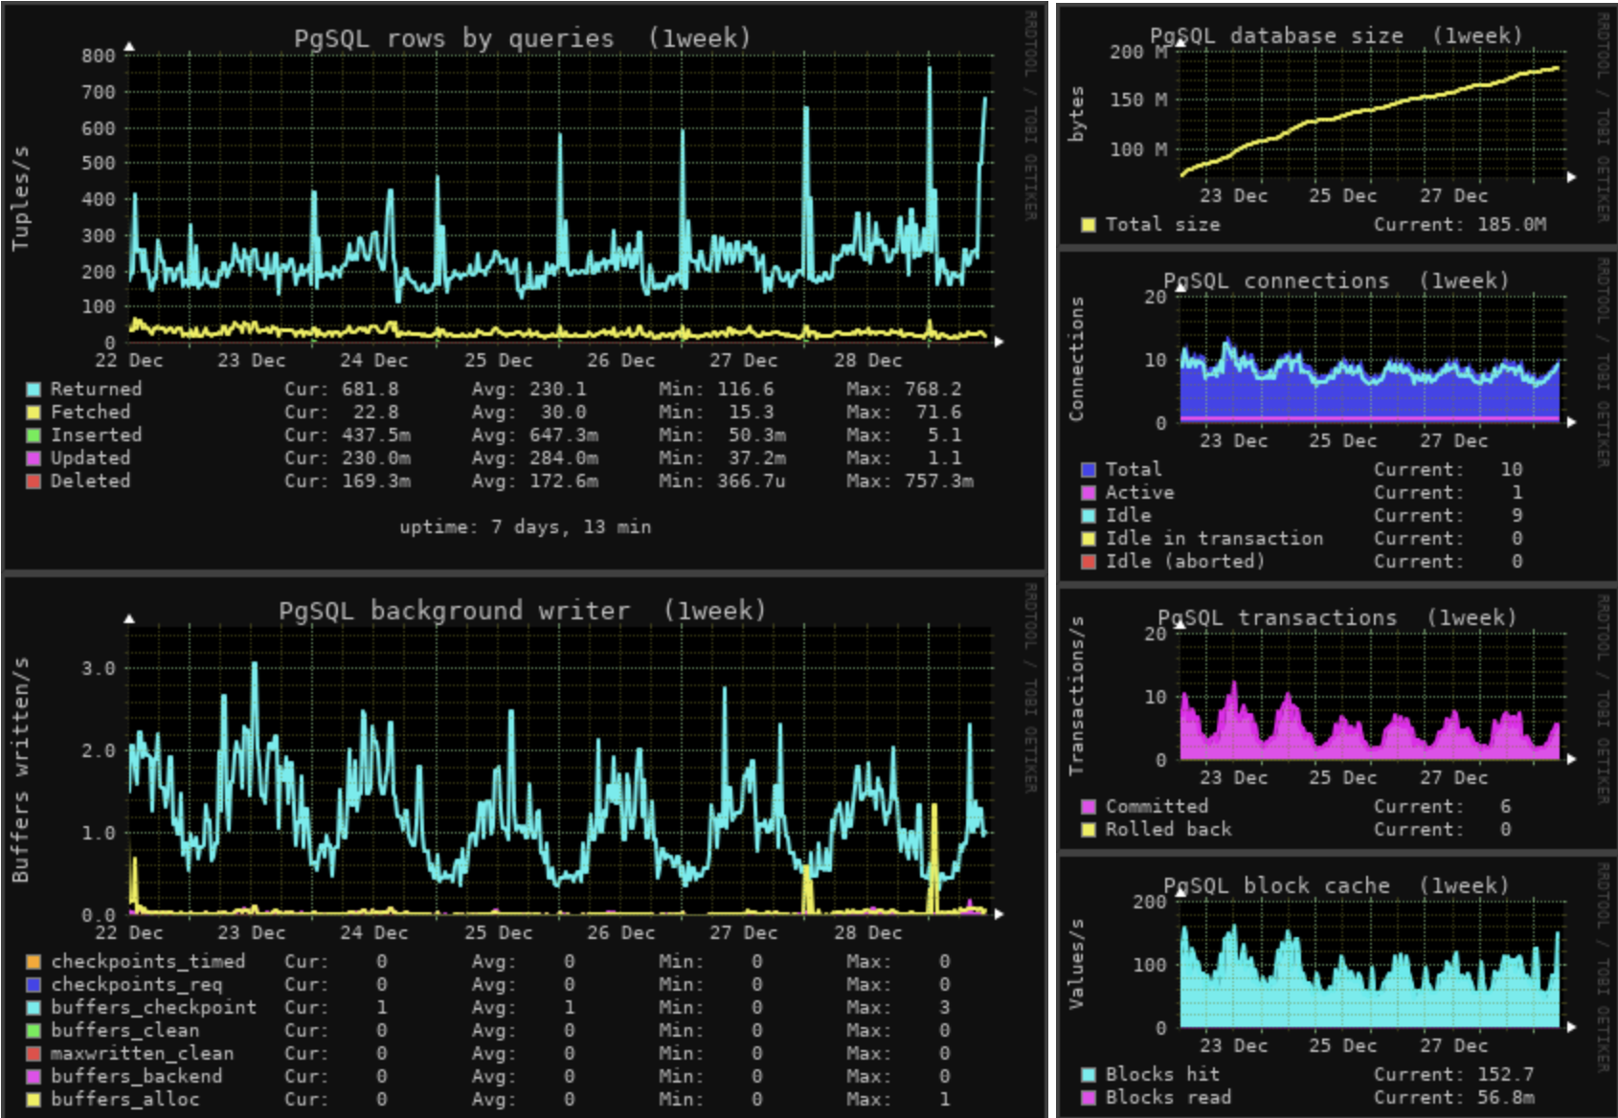
Task: Click the magenta Blocks read legend swatch
Action: point(1089,1098)
